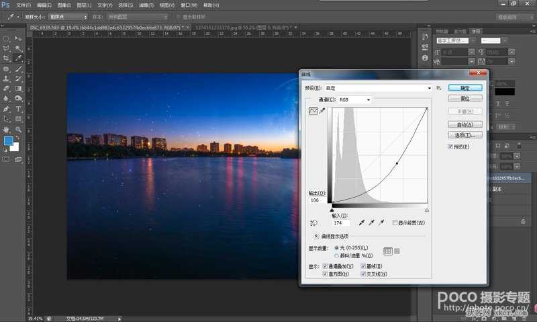The image size is (537, 322).
Task: Select the Move tool
Action: [x=18, y=39]
